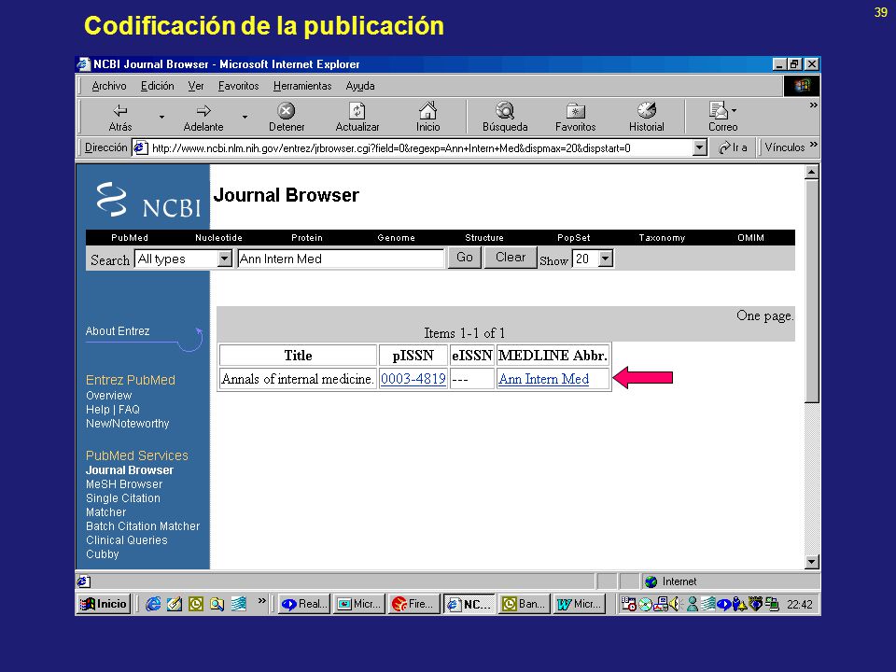Click the page scrollbar up arrow
This screenshot has height=672, width=896.
[x=811, y=172]
